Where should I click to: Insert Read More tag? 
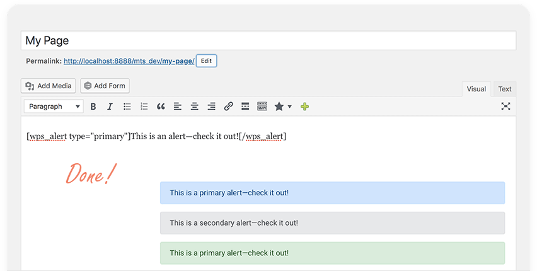pos(246,107)
